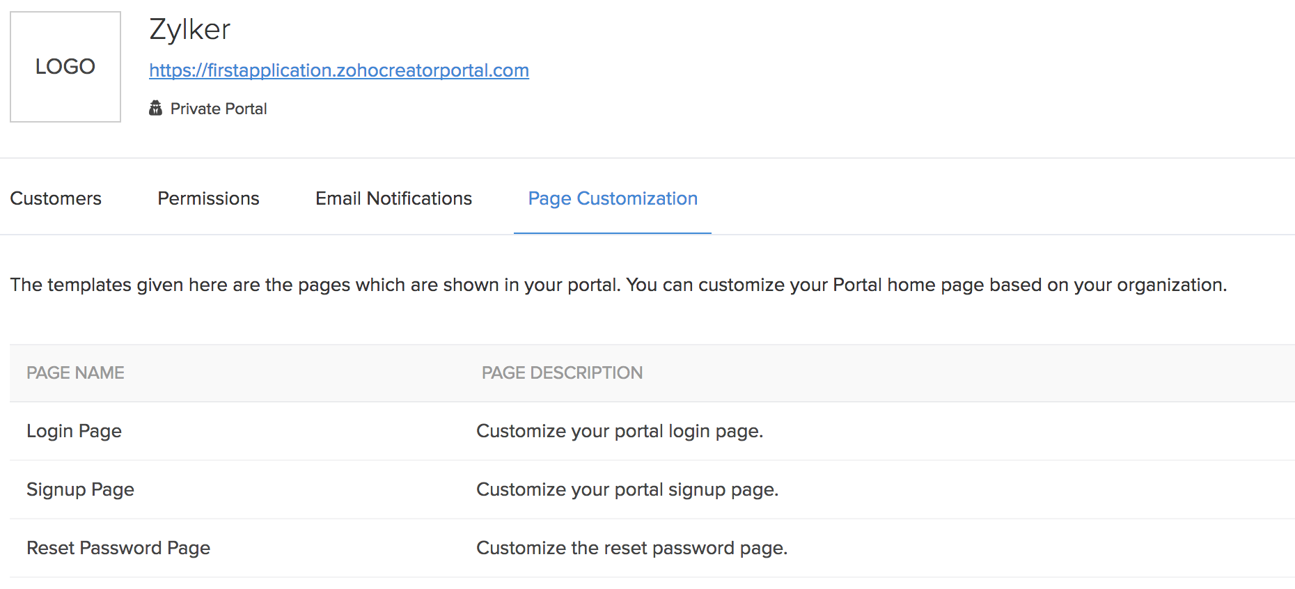1295x589 pixels.
Task: Click the Private Portal lock icon
Action: (x=155, y=108)
